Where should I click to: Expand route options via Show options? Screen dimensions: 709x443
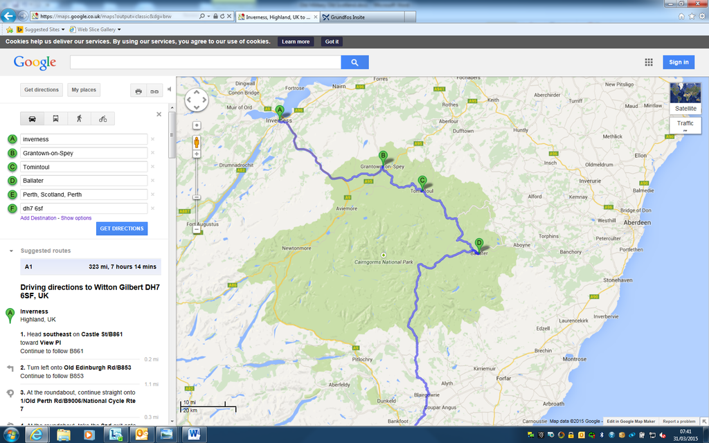pyautogui.click(x=76, y=218)
